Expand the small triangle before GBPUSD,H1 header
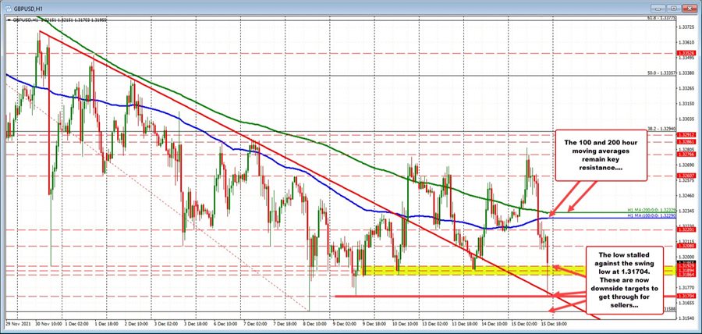 coord(9,20)
